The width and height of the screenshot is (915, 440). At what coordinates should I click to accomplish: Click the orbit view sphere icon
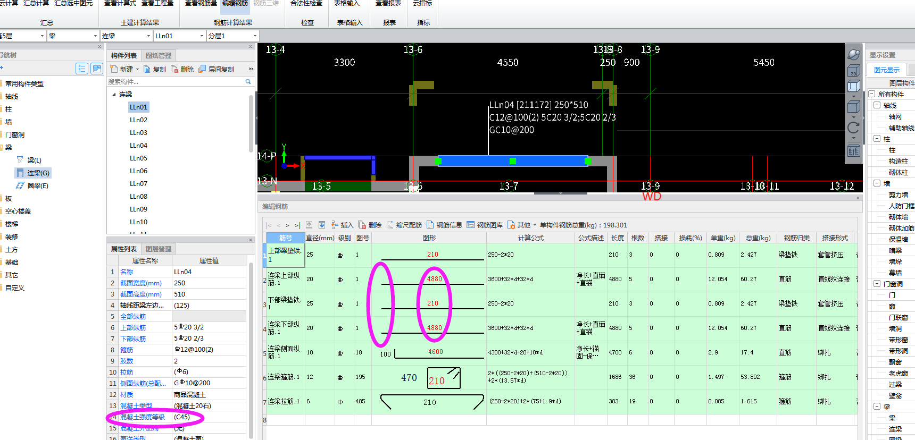pyautogui.click(x=853, y=54)
